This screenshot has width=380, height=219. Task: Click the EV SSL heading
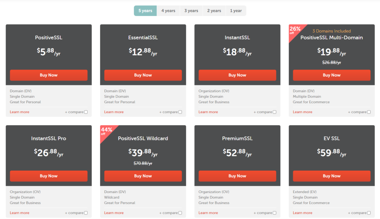pyautogui.click(x=331, y=138)
